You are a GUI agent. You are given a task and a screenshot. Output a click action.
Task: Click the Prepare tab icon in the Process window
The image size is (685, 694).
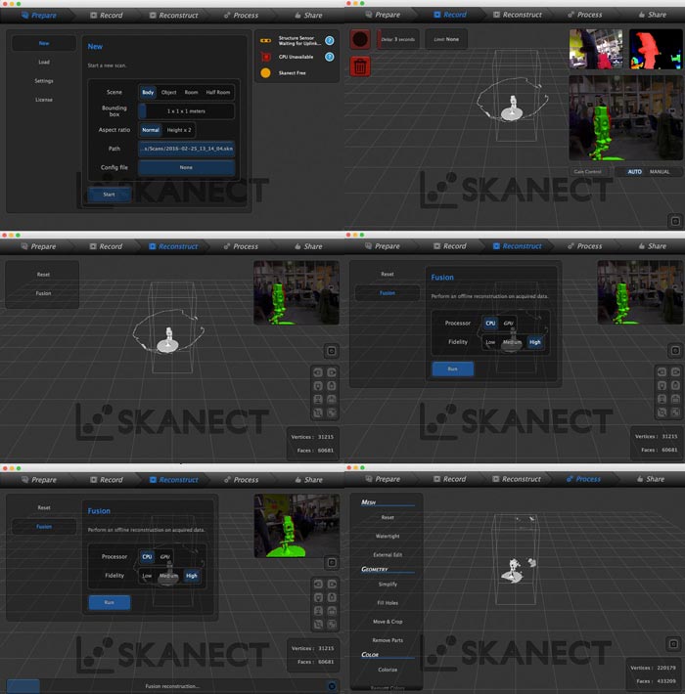pyautogui.click(x=369, y=479)
